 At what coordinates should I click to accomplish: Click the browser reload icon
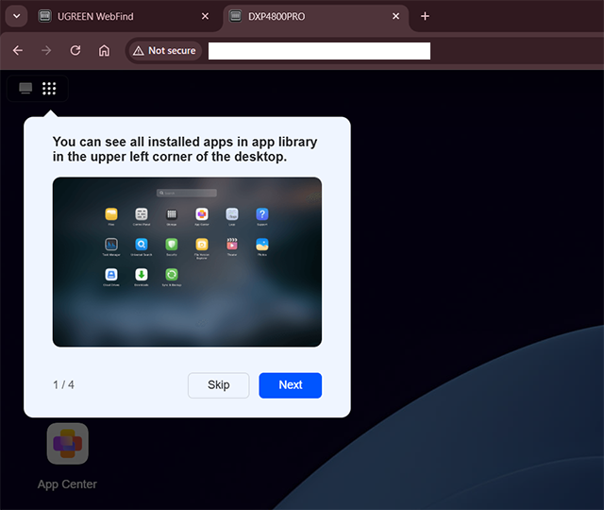75,51
